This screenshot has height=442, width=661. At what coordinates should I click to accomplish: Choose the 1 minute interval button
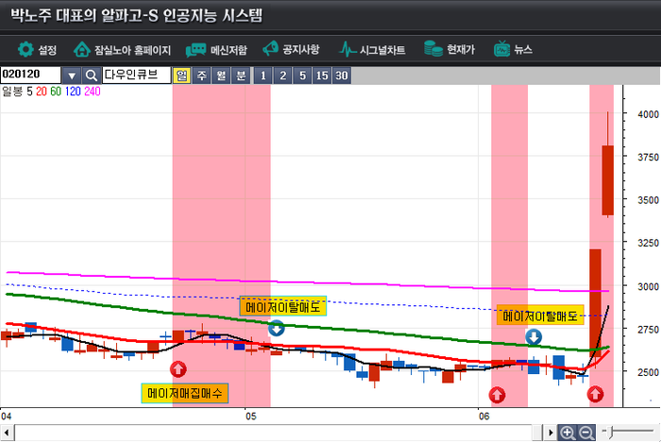click(x=263, y=76)
